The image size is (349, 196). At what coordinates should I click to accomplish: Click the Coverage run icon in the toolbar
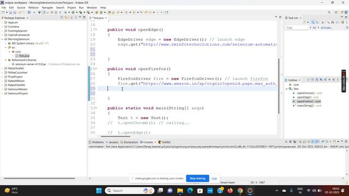coord(81,13)
